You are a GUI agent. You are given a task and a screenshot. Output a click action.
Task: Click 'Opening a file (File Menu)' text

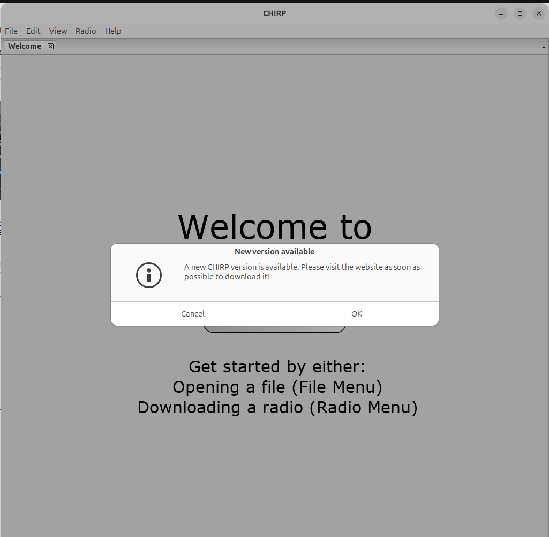tap(277, 387)
